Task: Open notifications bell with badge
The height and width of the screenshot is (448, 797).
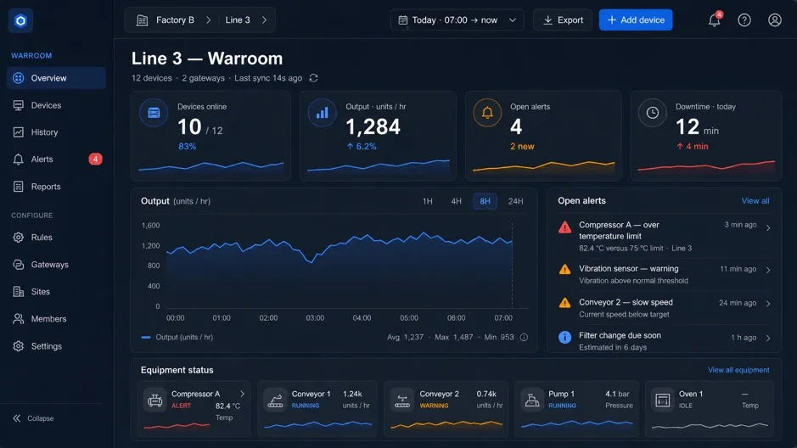Action: coord(715,20)
